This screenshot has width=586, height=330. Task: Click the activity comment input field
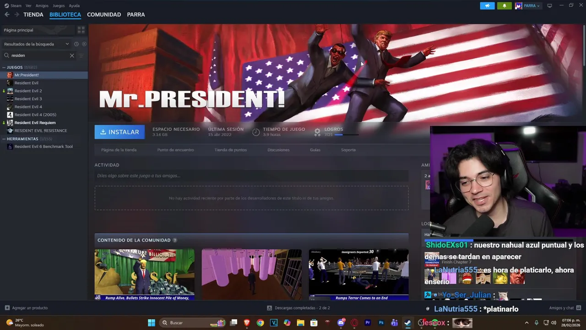pyautogui.click(x=251, y=176)
